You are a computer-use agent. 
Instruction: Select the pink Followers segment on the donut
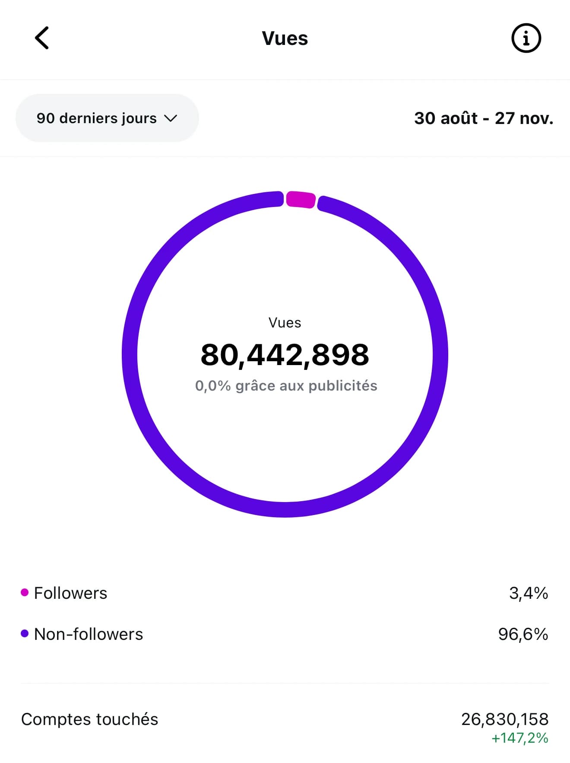301,199
